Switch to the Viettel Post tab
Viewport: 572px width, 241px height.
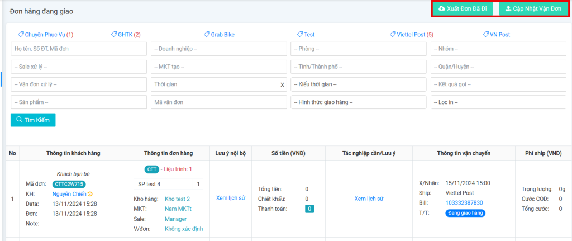pos(411,35)
